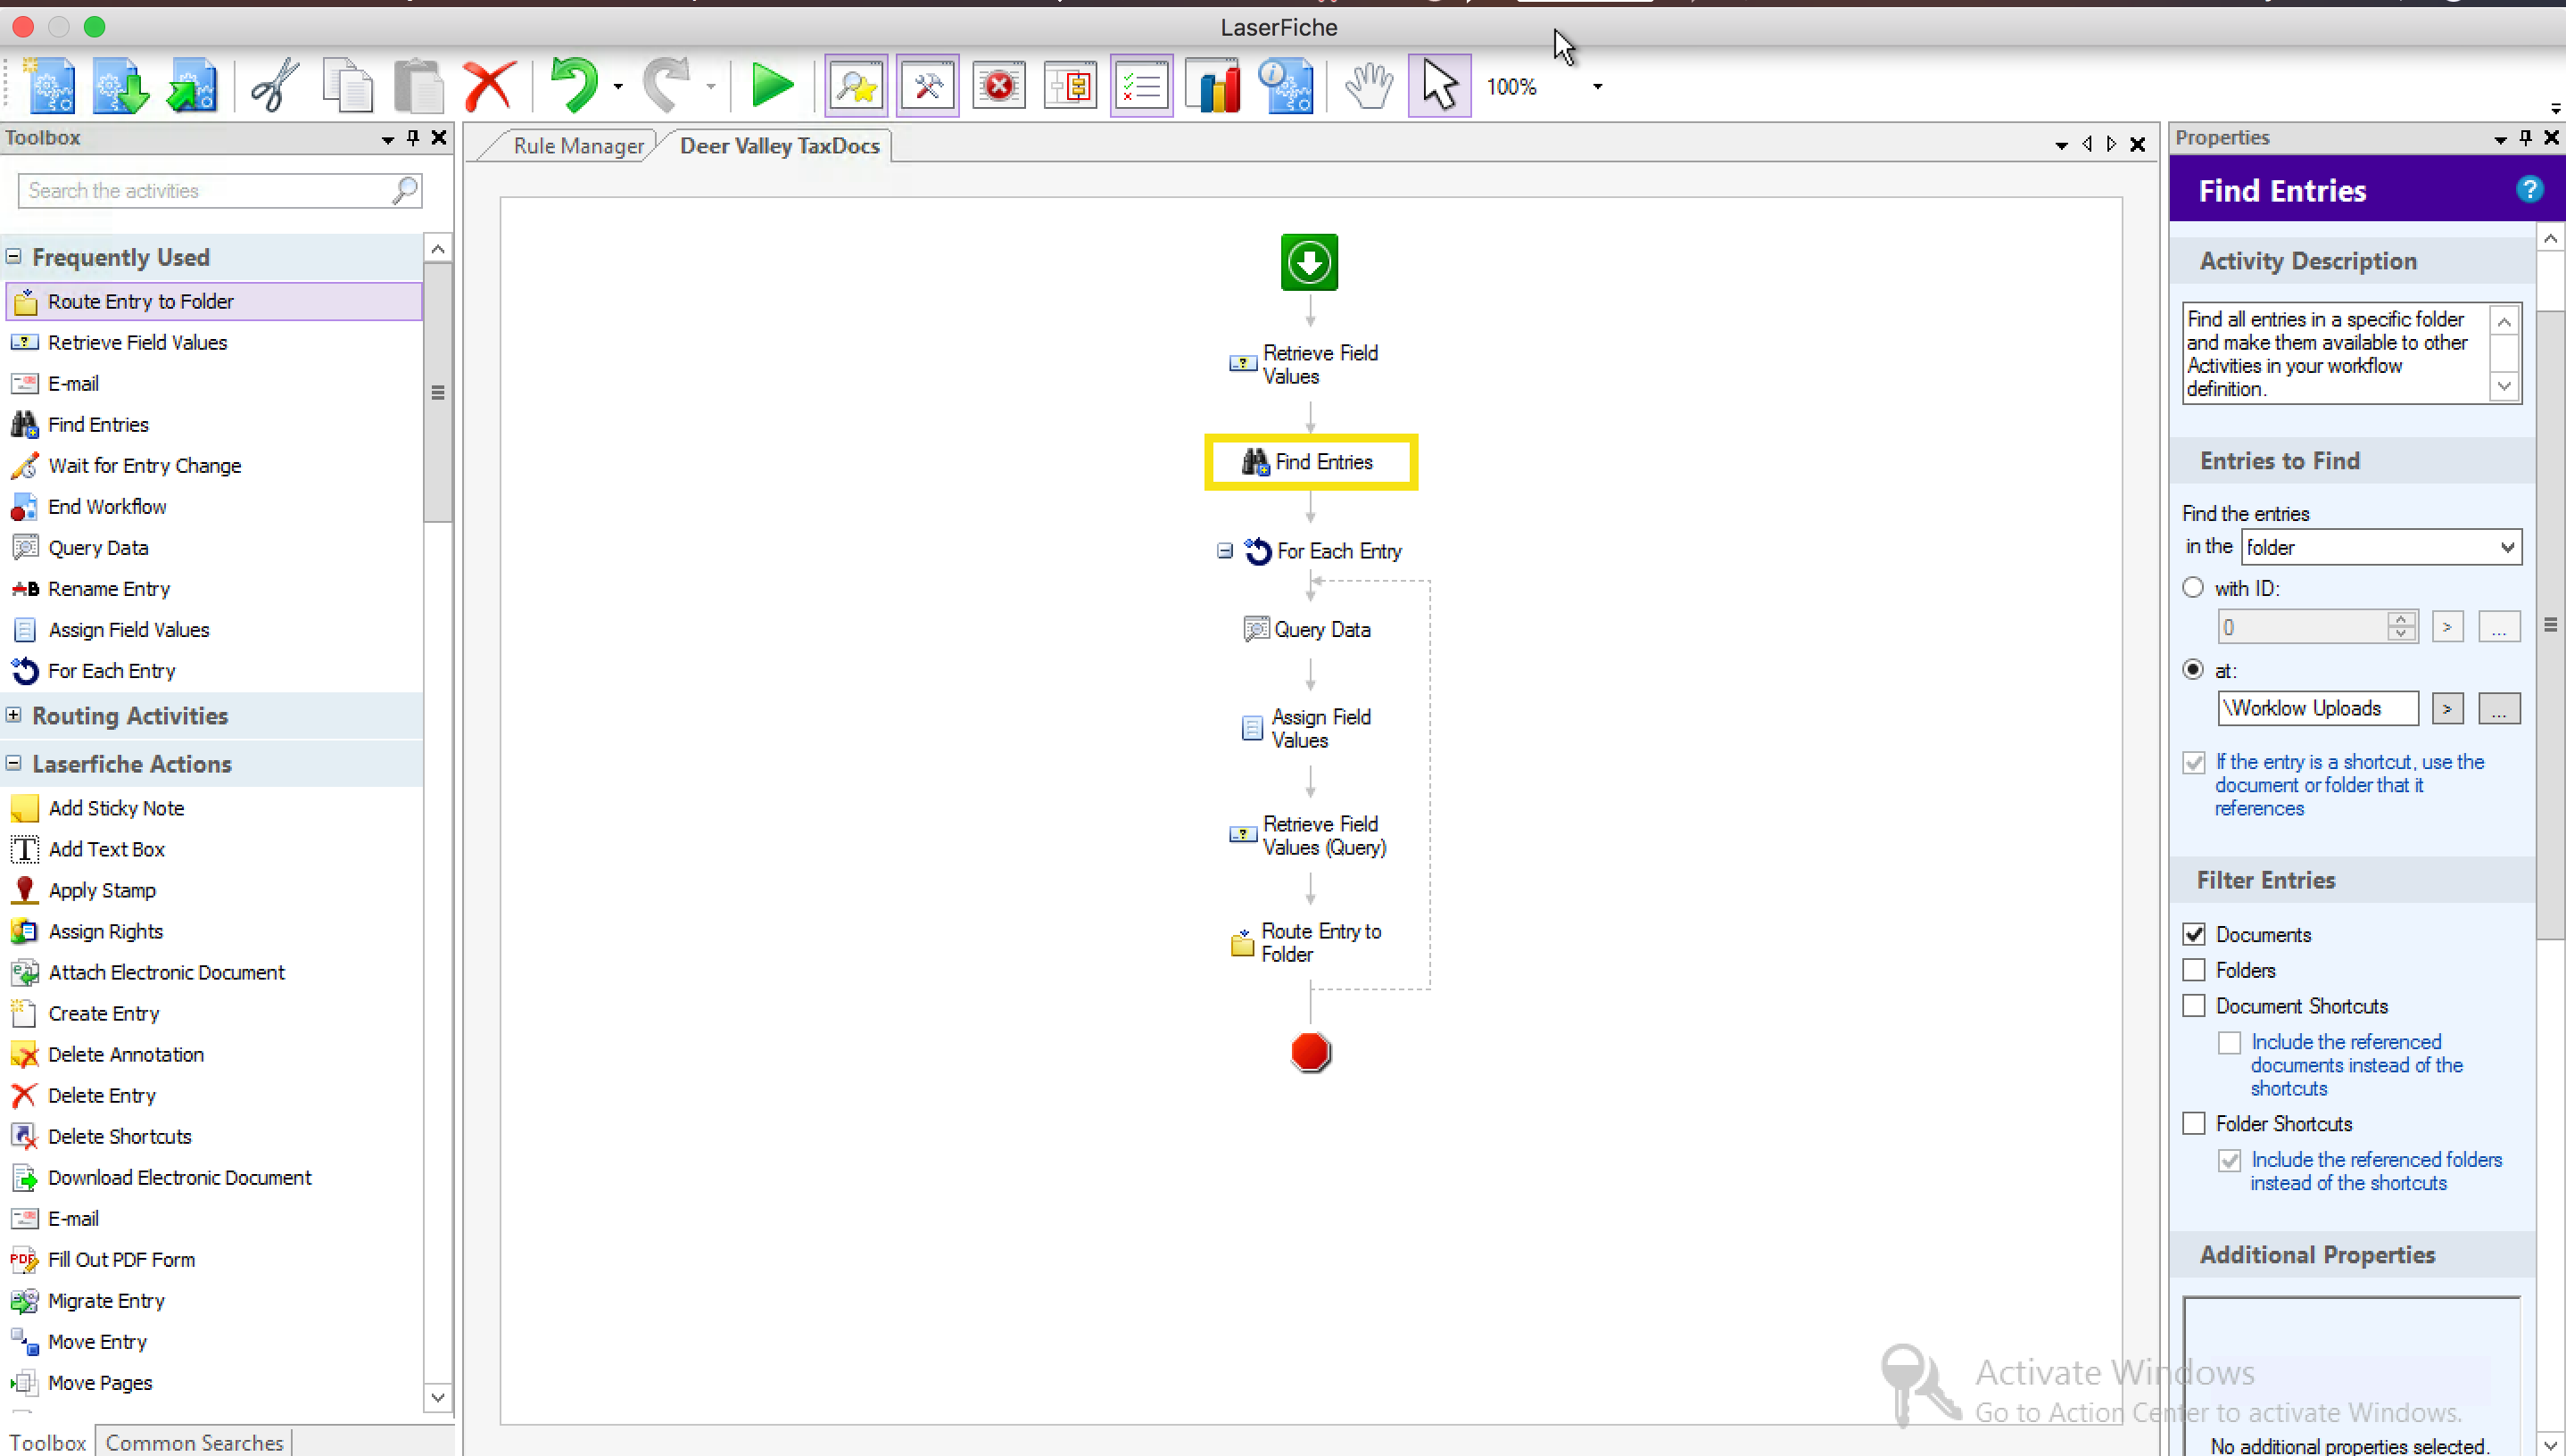Click the red X Delete toolbar icon
This screenshot has width=2566, height=1456.
click(x=489, y=86)
